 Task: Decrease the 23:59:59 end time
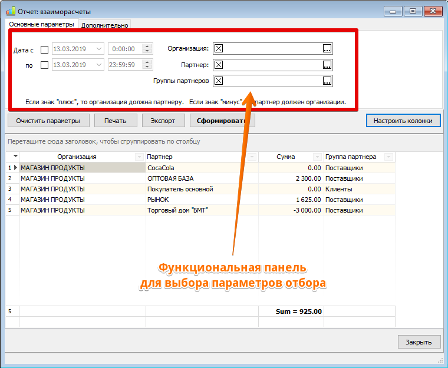pos(147,67)
